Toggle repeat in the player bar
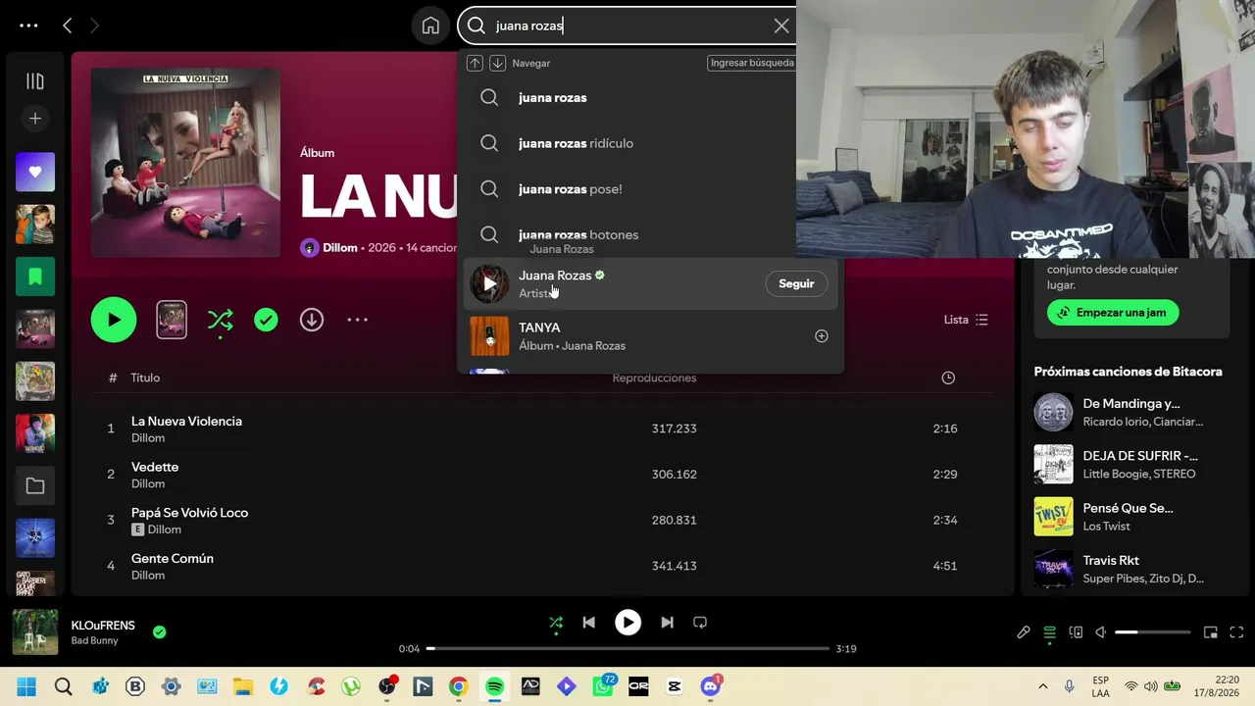This screenshot has height=706, width=1255. point(700,623)
